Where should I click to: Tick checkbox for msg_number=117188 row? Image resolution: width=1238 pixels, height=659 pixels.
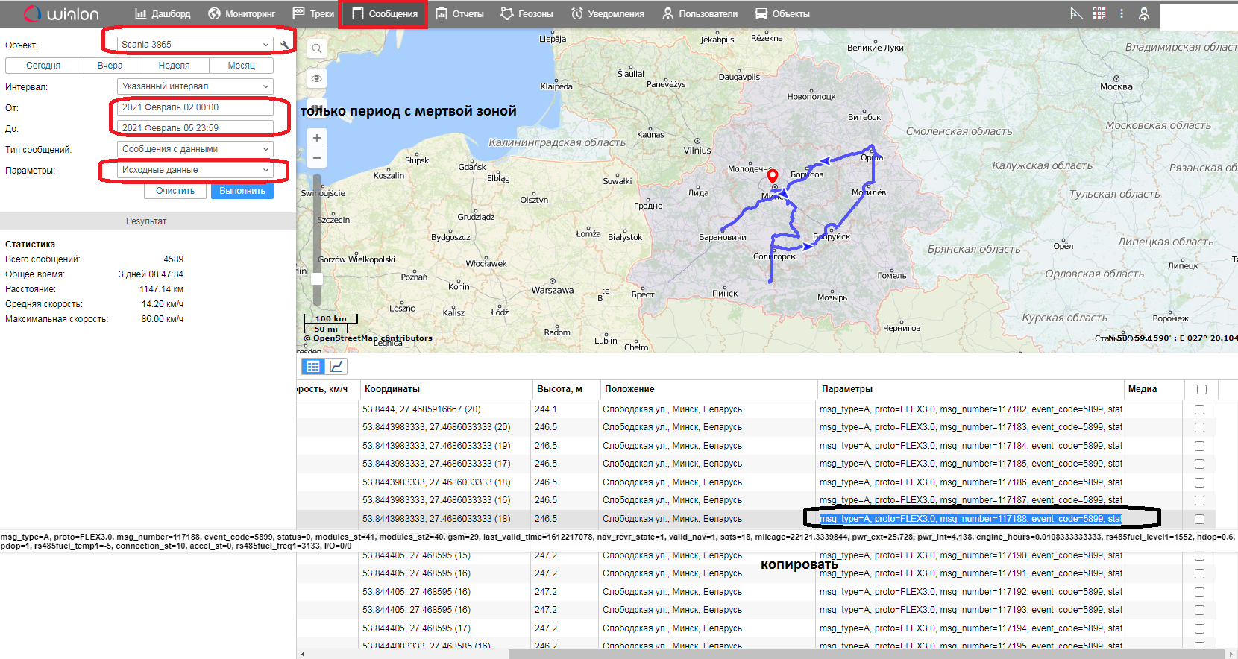(1199, 519)
